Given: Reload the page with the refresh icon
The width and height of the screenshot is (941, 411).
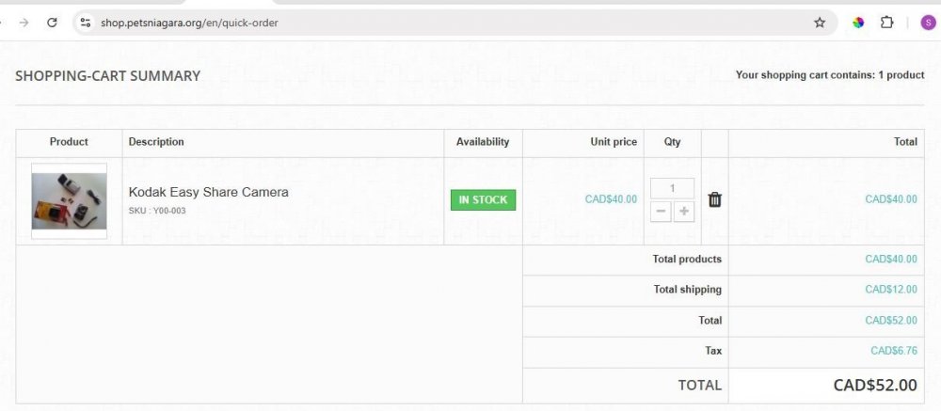Looking at the screenshot, I should pos(52,23).
